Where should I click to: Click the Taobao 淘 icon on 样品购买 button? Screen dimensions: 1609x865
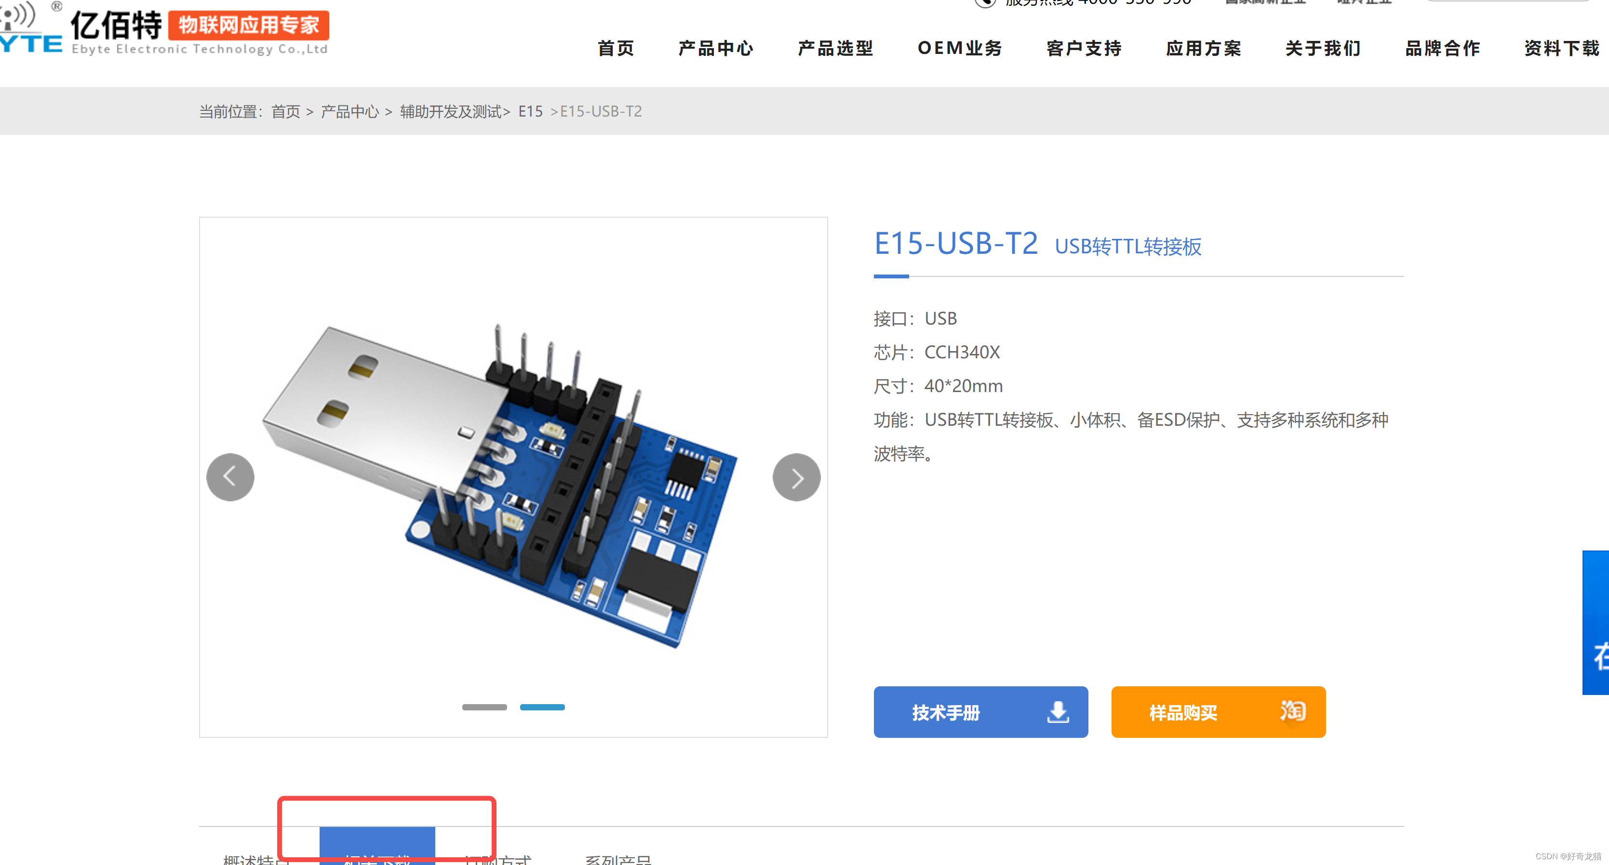pos(1292,711)
